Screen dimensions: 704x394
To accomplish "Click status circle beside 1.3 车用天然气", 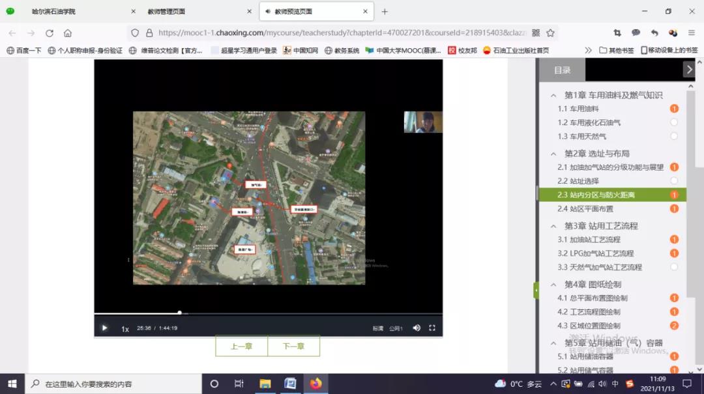I will [x=674, y=136].
